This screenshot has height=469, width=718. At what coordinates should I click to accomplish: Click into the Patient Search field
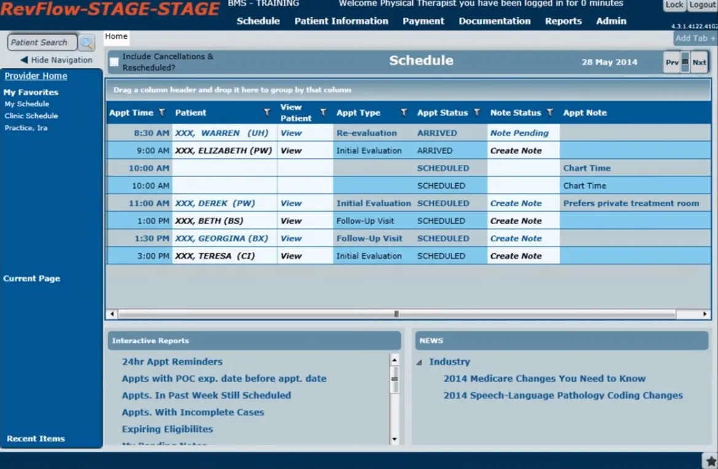(x=42, y=42)
